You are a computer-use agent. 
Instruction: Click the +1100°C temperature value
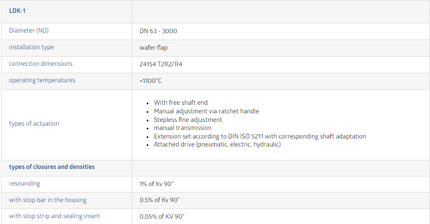(x=150, y=81)
